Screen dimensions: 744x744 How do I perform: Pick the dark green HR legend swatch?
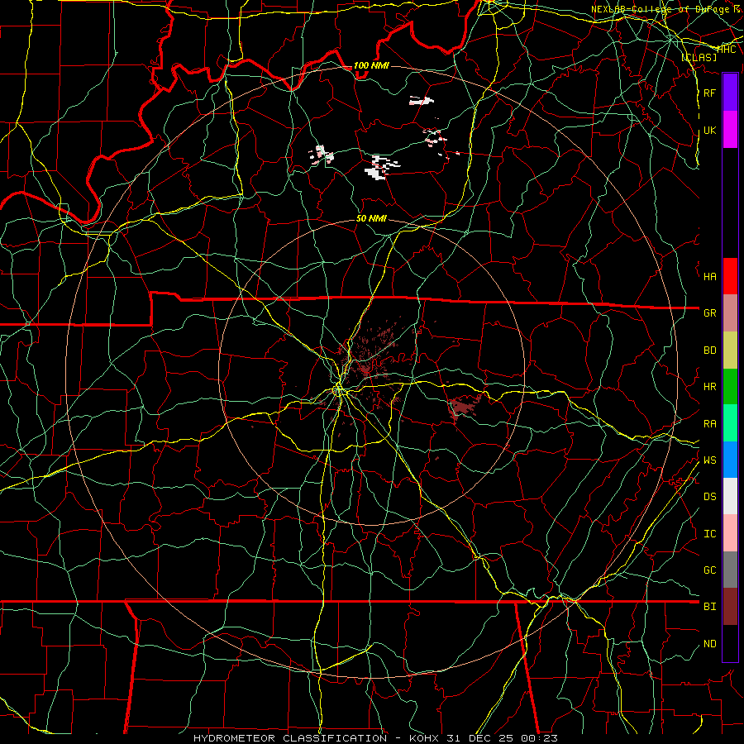tap(730, 387)
